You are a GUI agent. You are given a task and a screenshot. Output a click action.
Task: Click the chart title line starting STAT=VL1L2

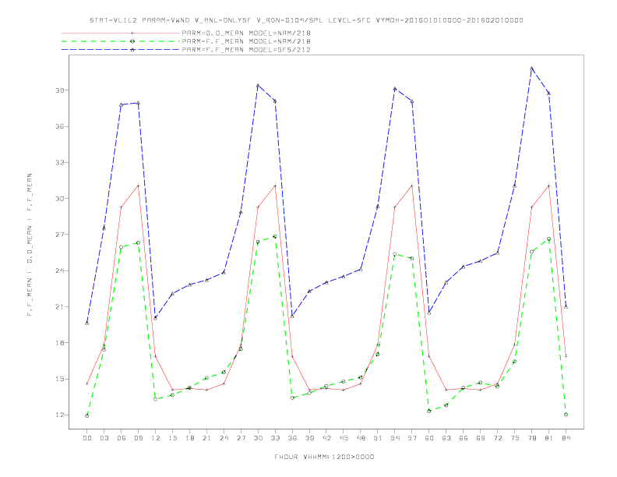pos(306,20)
